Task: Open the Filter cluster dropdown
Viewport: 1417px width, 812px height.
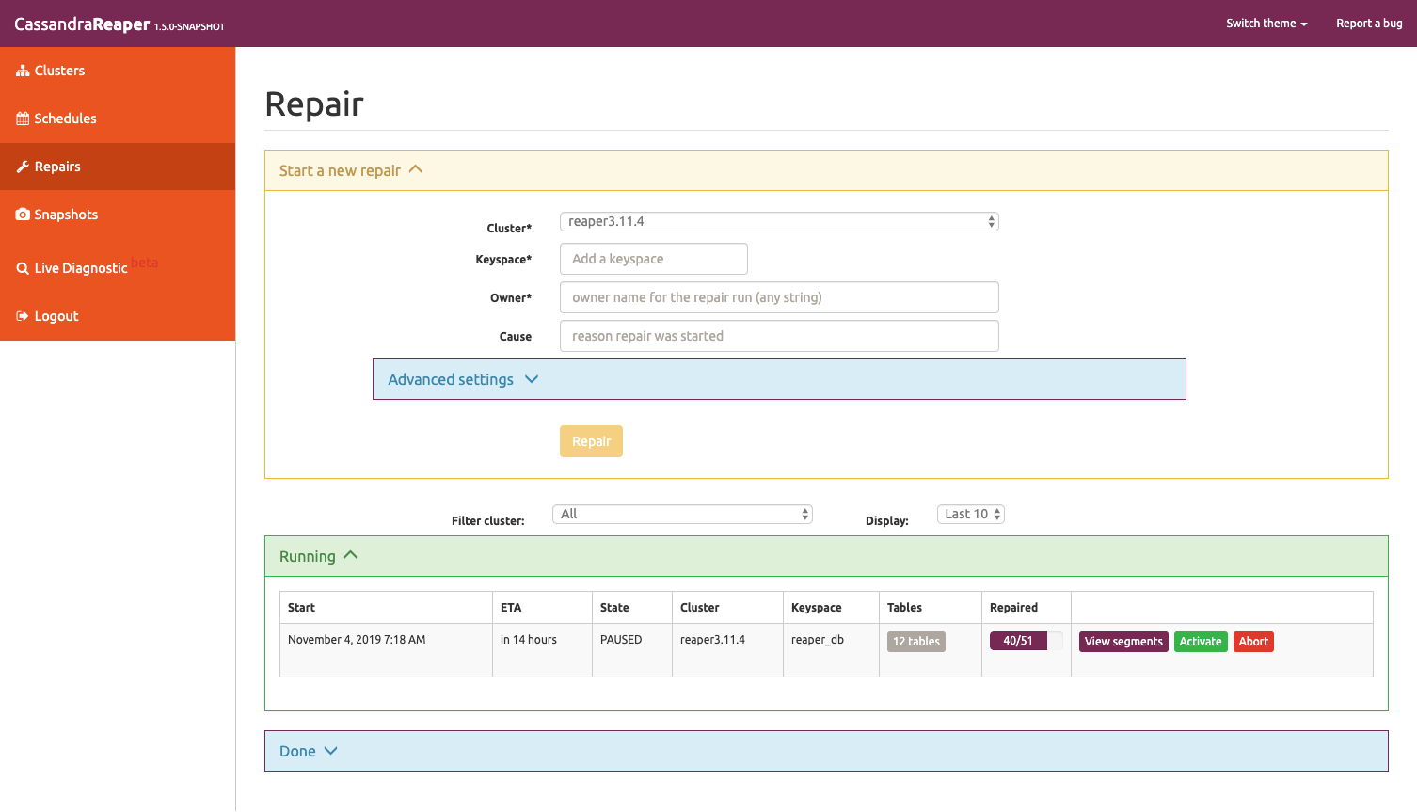Action: pyautogui.click(x=682, y=514)
